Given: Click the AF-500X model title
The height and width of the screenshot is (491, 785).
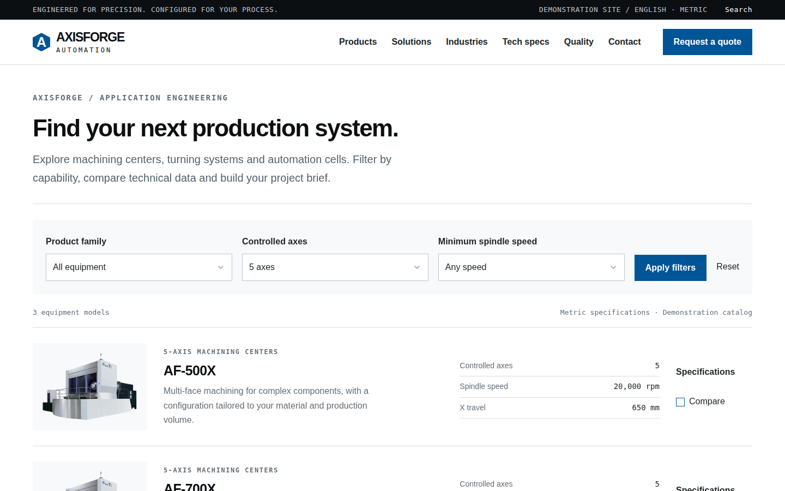Looking at the screenshot, I should [x=190, y=371].
